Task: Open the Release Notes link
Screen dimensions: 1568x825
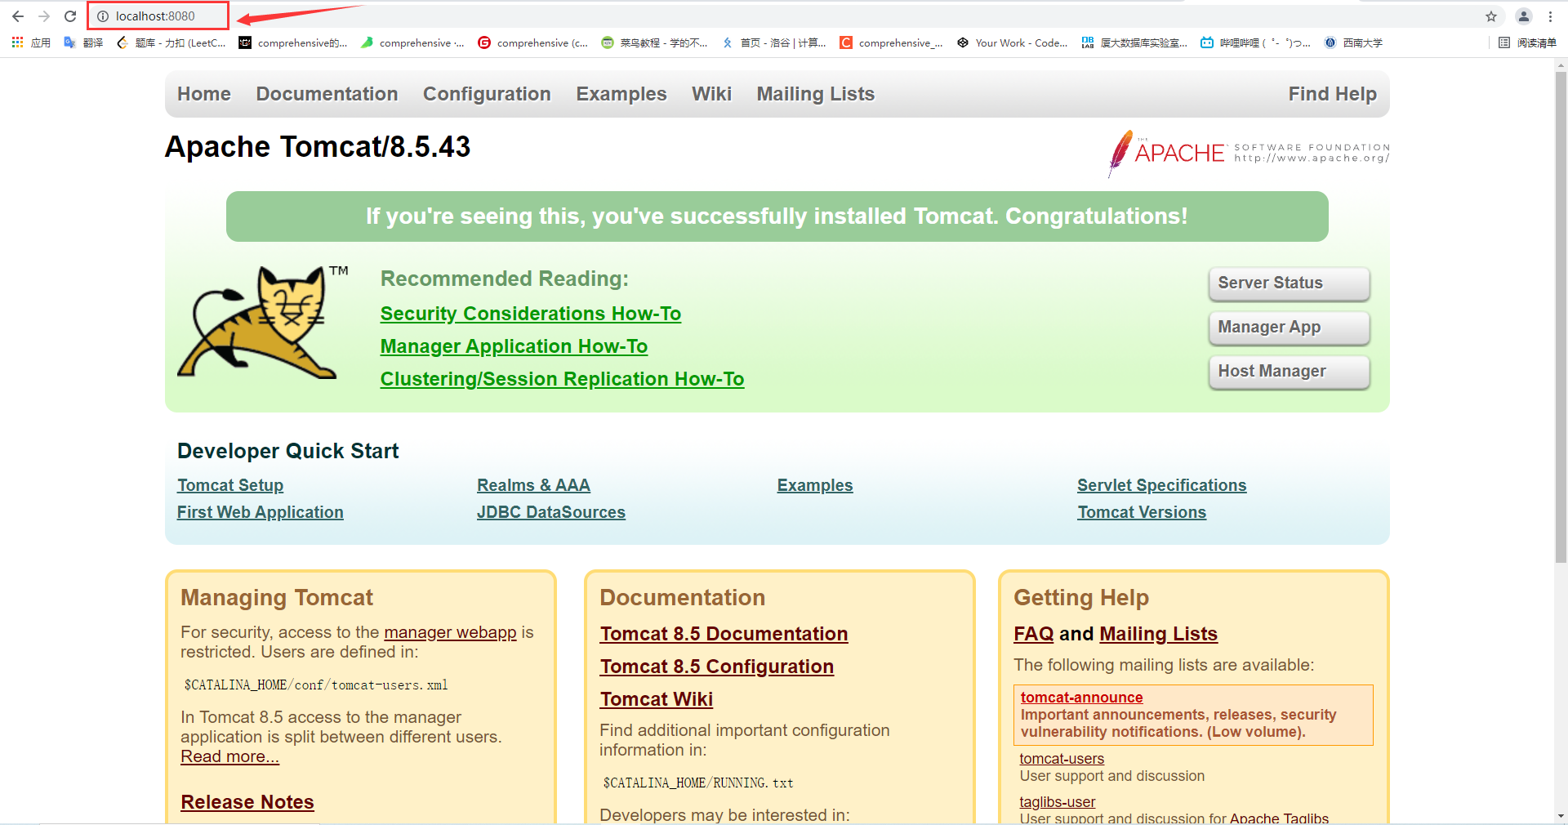Action: tap(247, 802)
